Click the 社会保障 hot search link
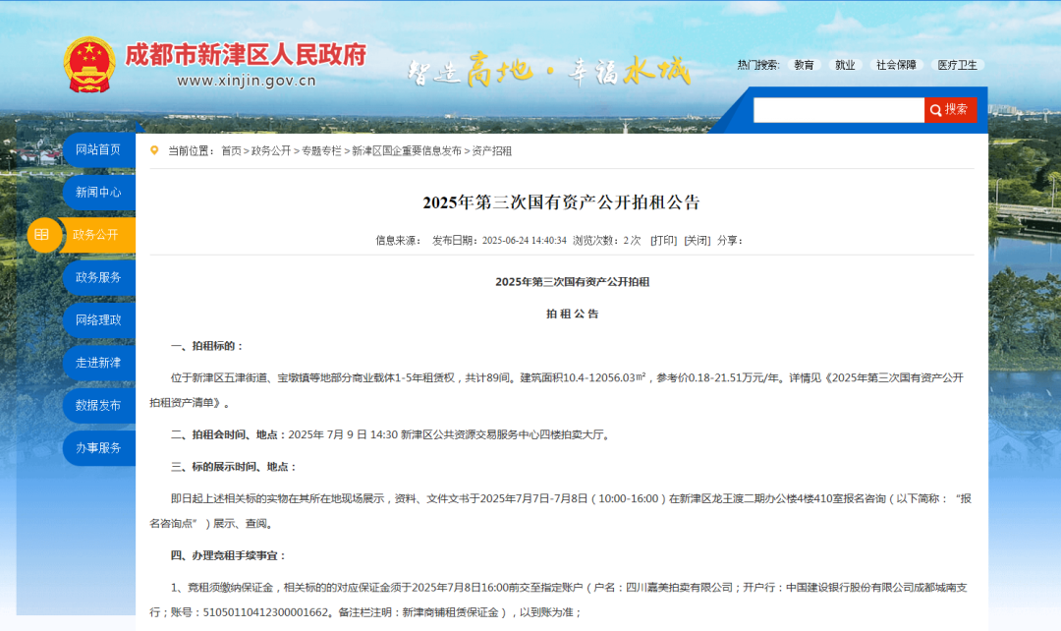The height and width of the screenshot is (631, 1061). (x=896, y=65)
